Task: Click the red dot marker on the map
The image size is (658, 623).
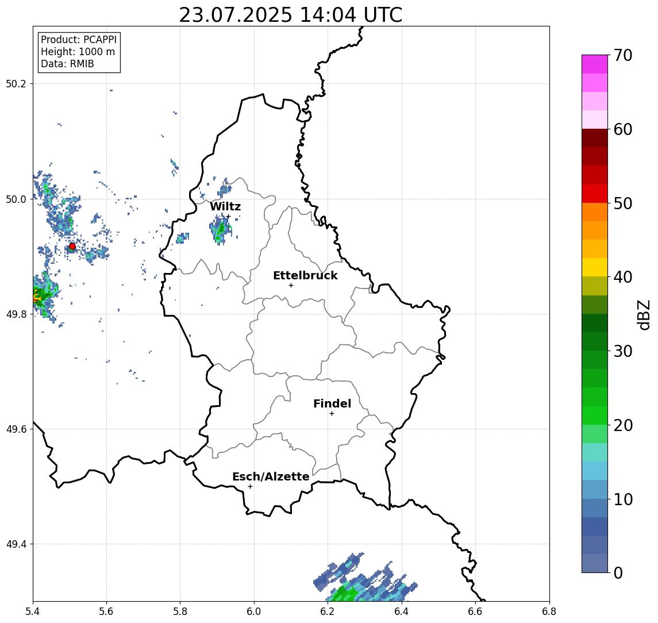Action: coord(72,247)
